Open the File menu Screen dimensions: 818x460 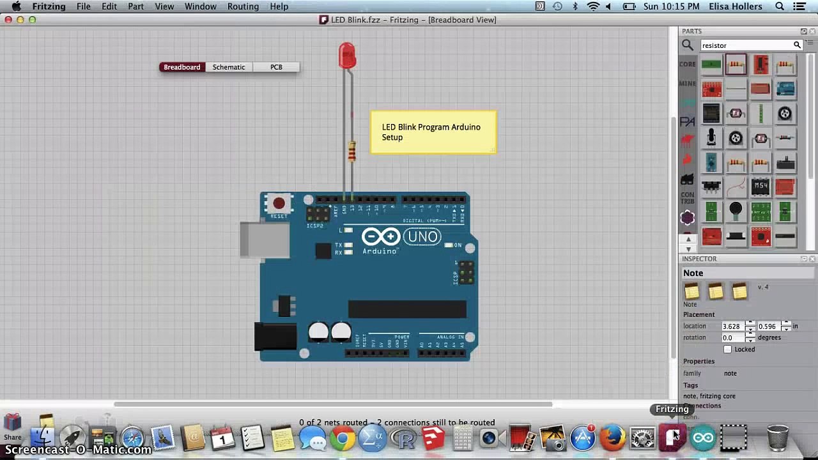coord(84,6)
